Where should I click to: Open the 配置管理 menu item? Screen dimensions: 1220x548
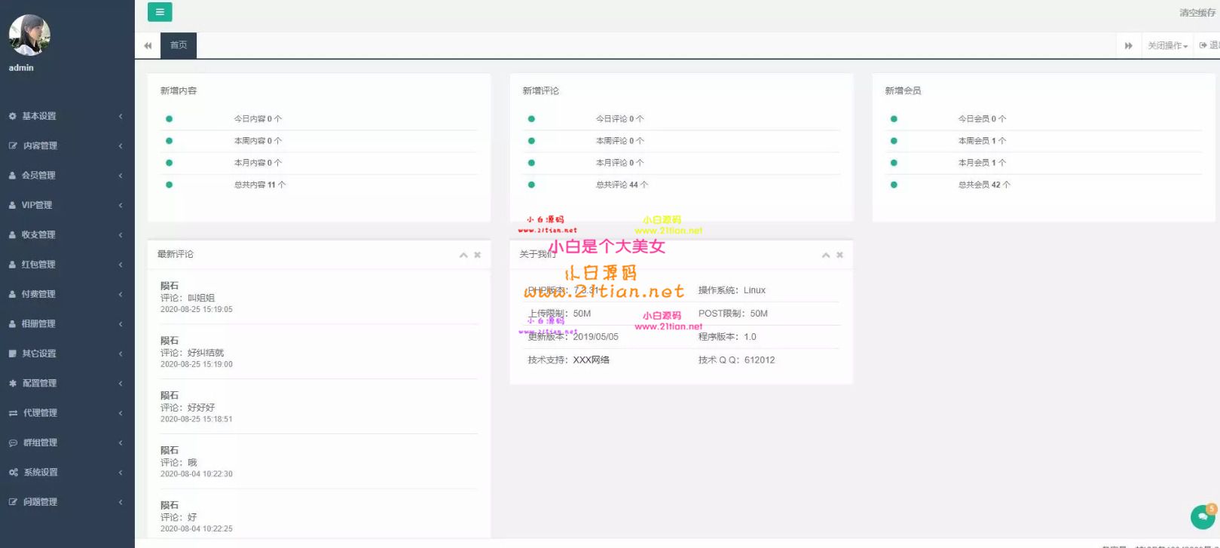click(x=67, y=383)
